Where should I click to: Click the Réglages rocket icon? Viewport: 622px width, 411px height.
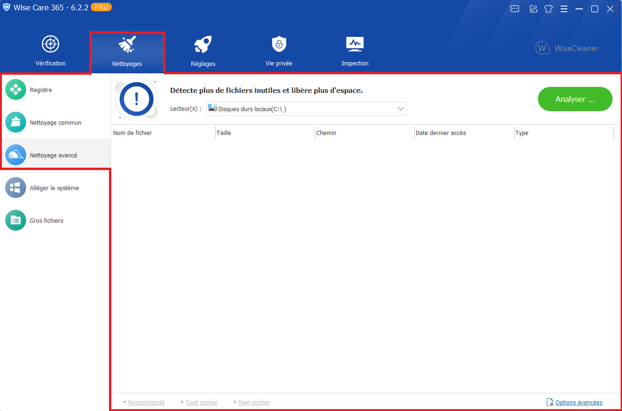click(x=203, y=44)
